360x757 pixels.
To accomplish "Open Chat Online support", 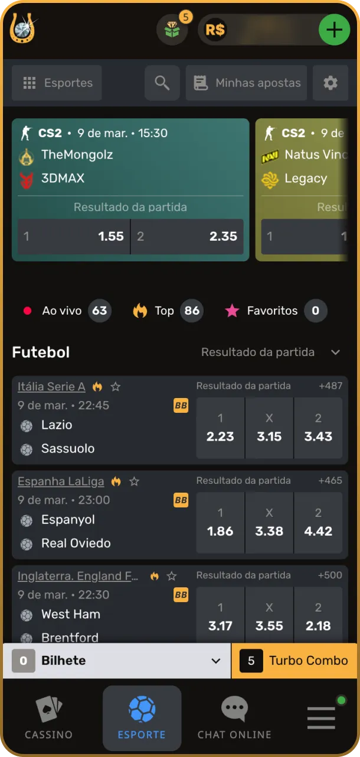I will point(234,710).
